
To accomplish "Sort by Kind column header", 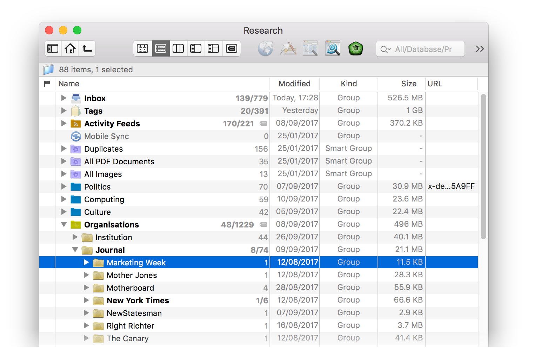I will tap(349, 84).
